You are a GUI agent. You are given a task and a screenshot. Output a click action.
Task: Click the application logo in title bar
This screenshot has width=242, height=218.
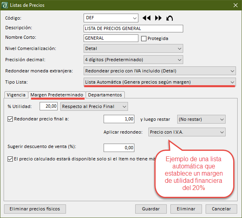(6, 5)
